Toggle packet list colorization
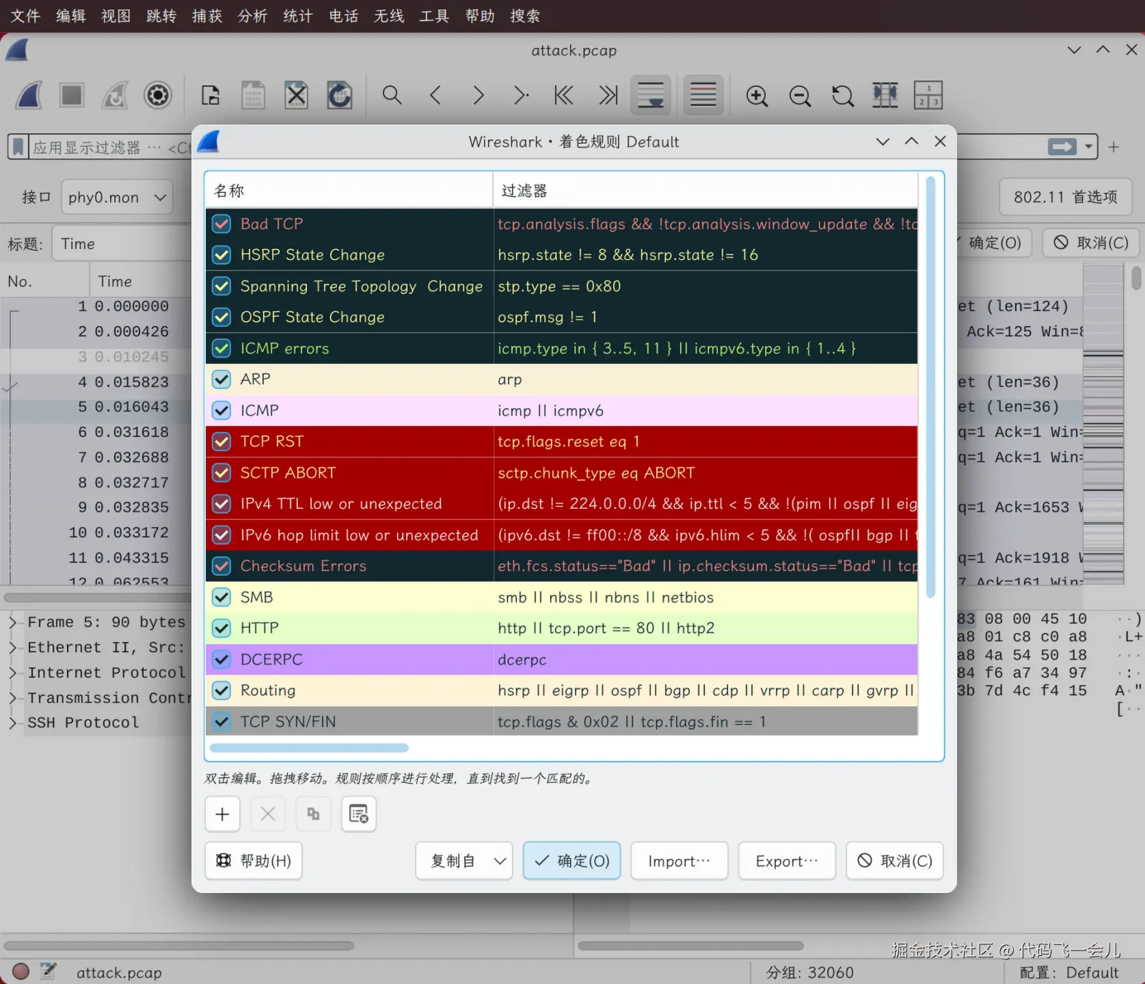 click(x=703, y=96)
